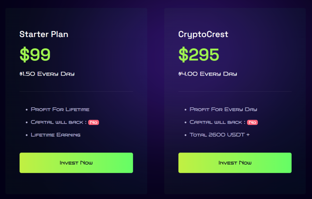Click the $99 price text
Screen dimensions: 312x199
[x=35, y=55]
